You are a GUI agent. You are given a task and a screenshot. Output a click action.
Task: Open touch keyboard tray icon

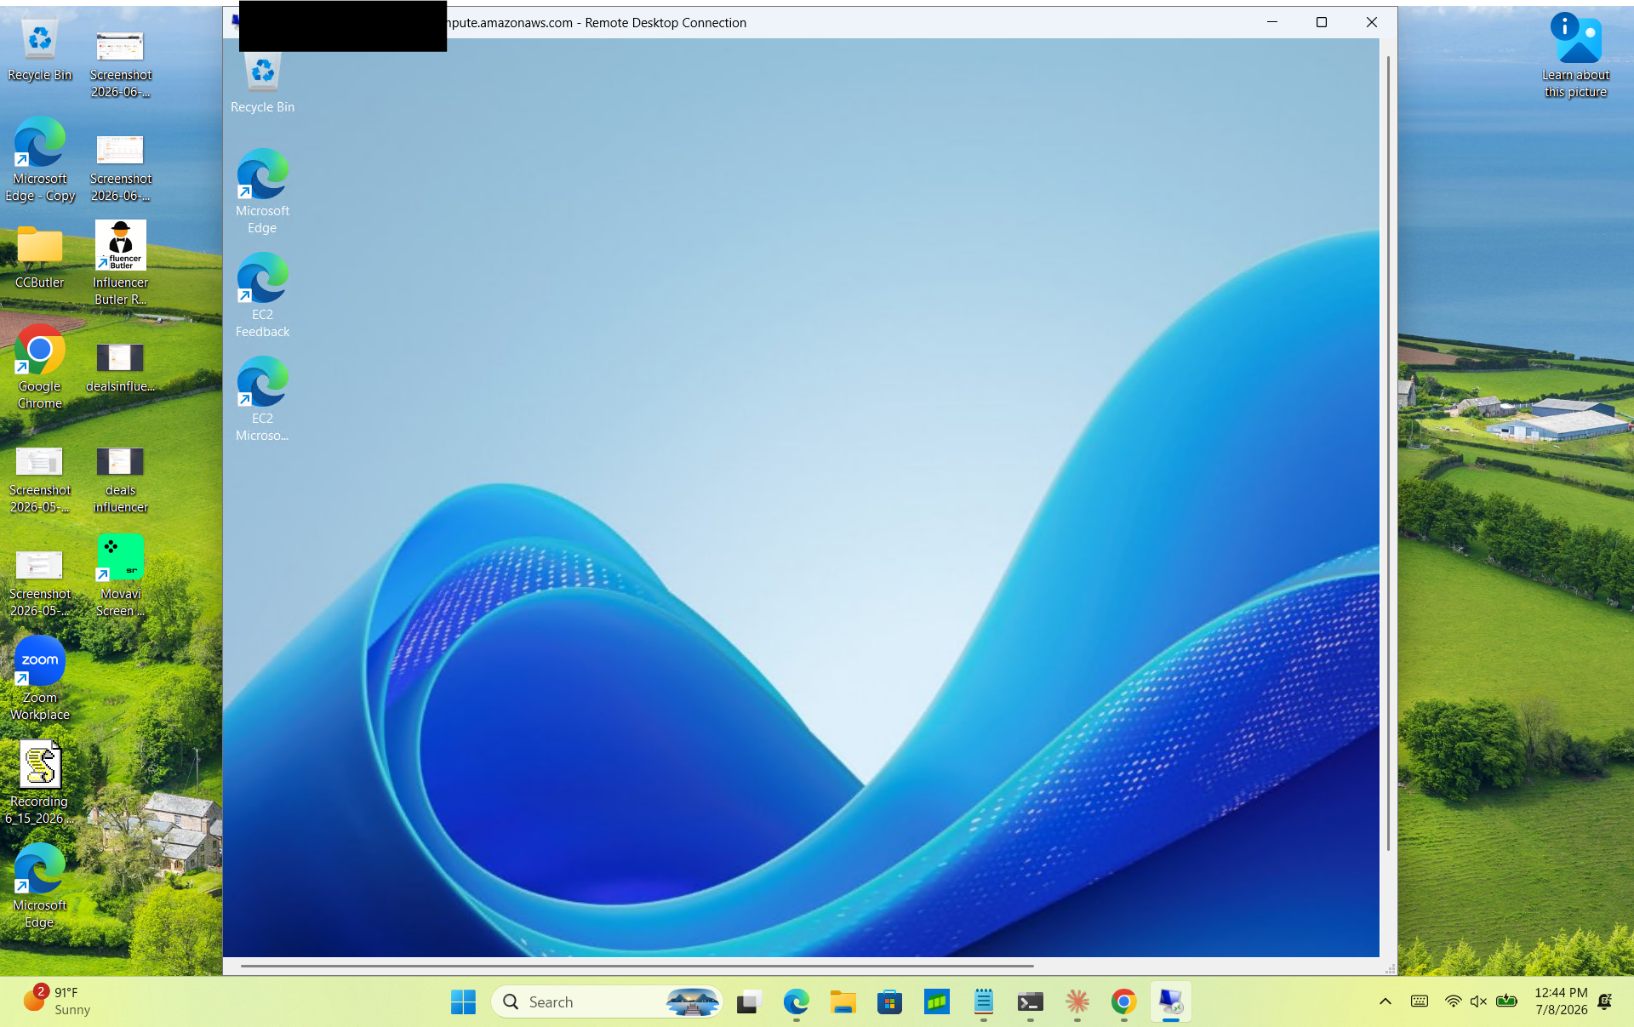[x=1420, y=1001]
